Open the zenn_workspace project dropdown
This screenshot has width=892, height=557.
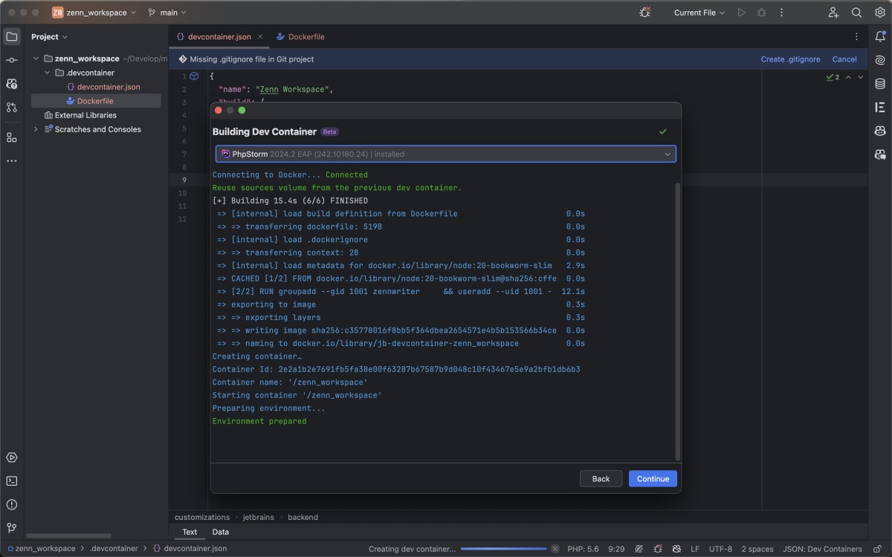[x=94, y=13]
